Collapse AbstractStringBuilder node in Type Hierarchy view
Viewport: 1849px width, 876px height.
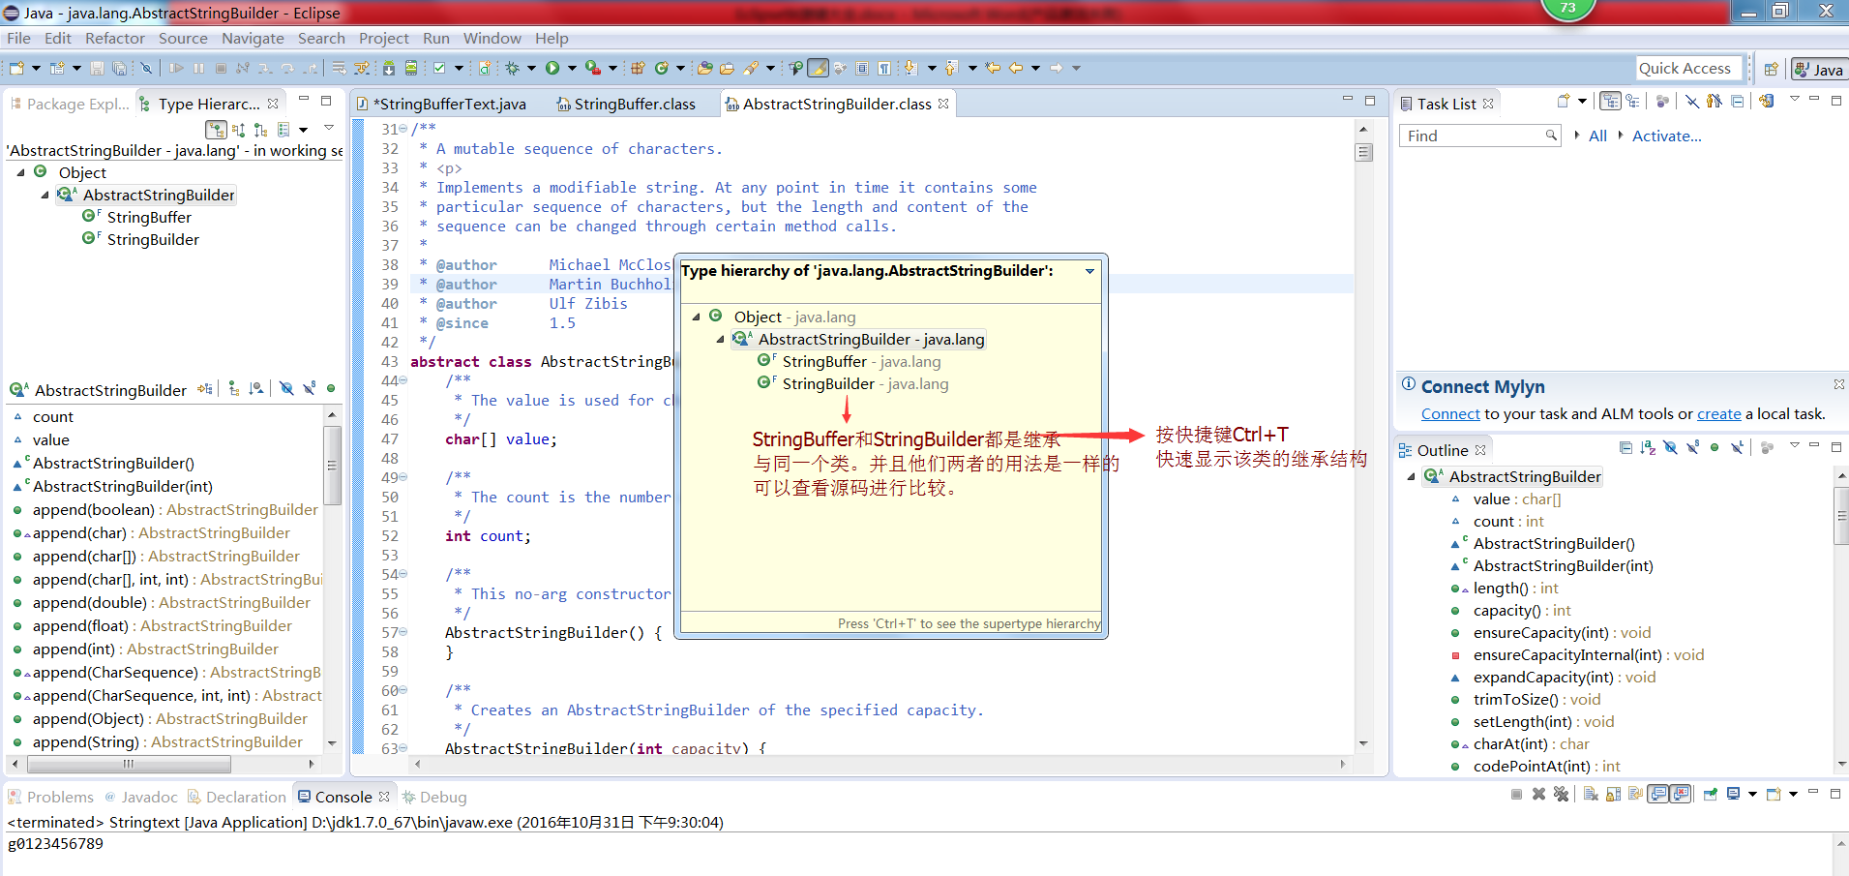(45, 195)
